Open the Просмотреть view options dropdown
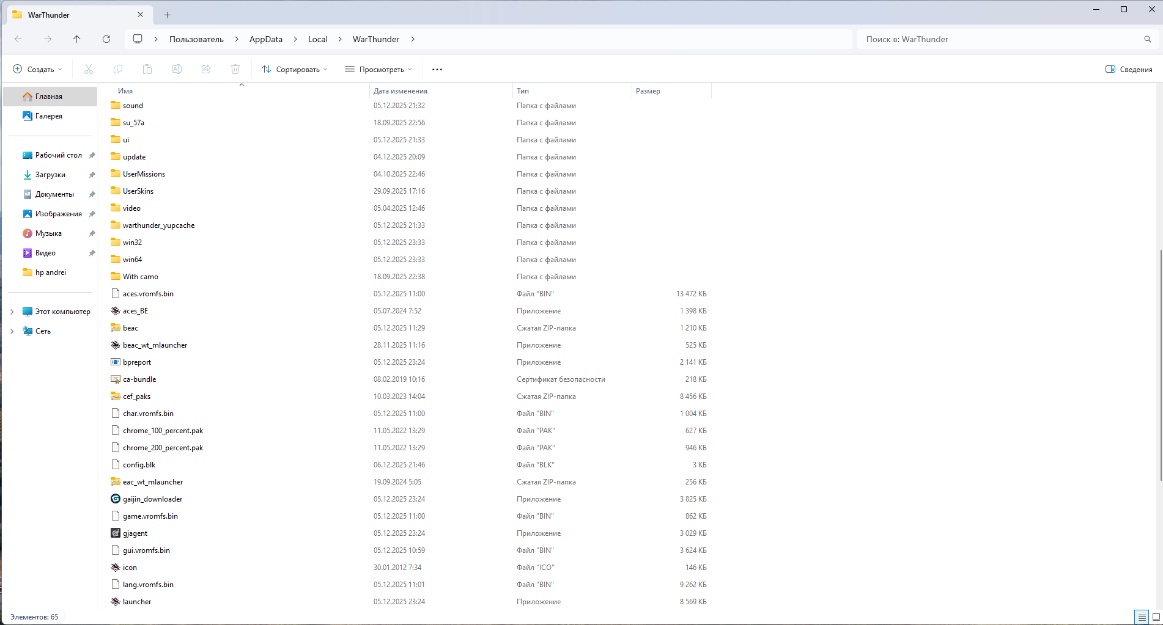Image resolution: width=1163 pixels, height=625 pixels. pos(378,70)
